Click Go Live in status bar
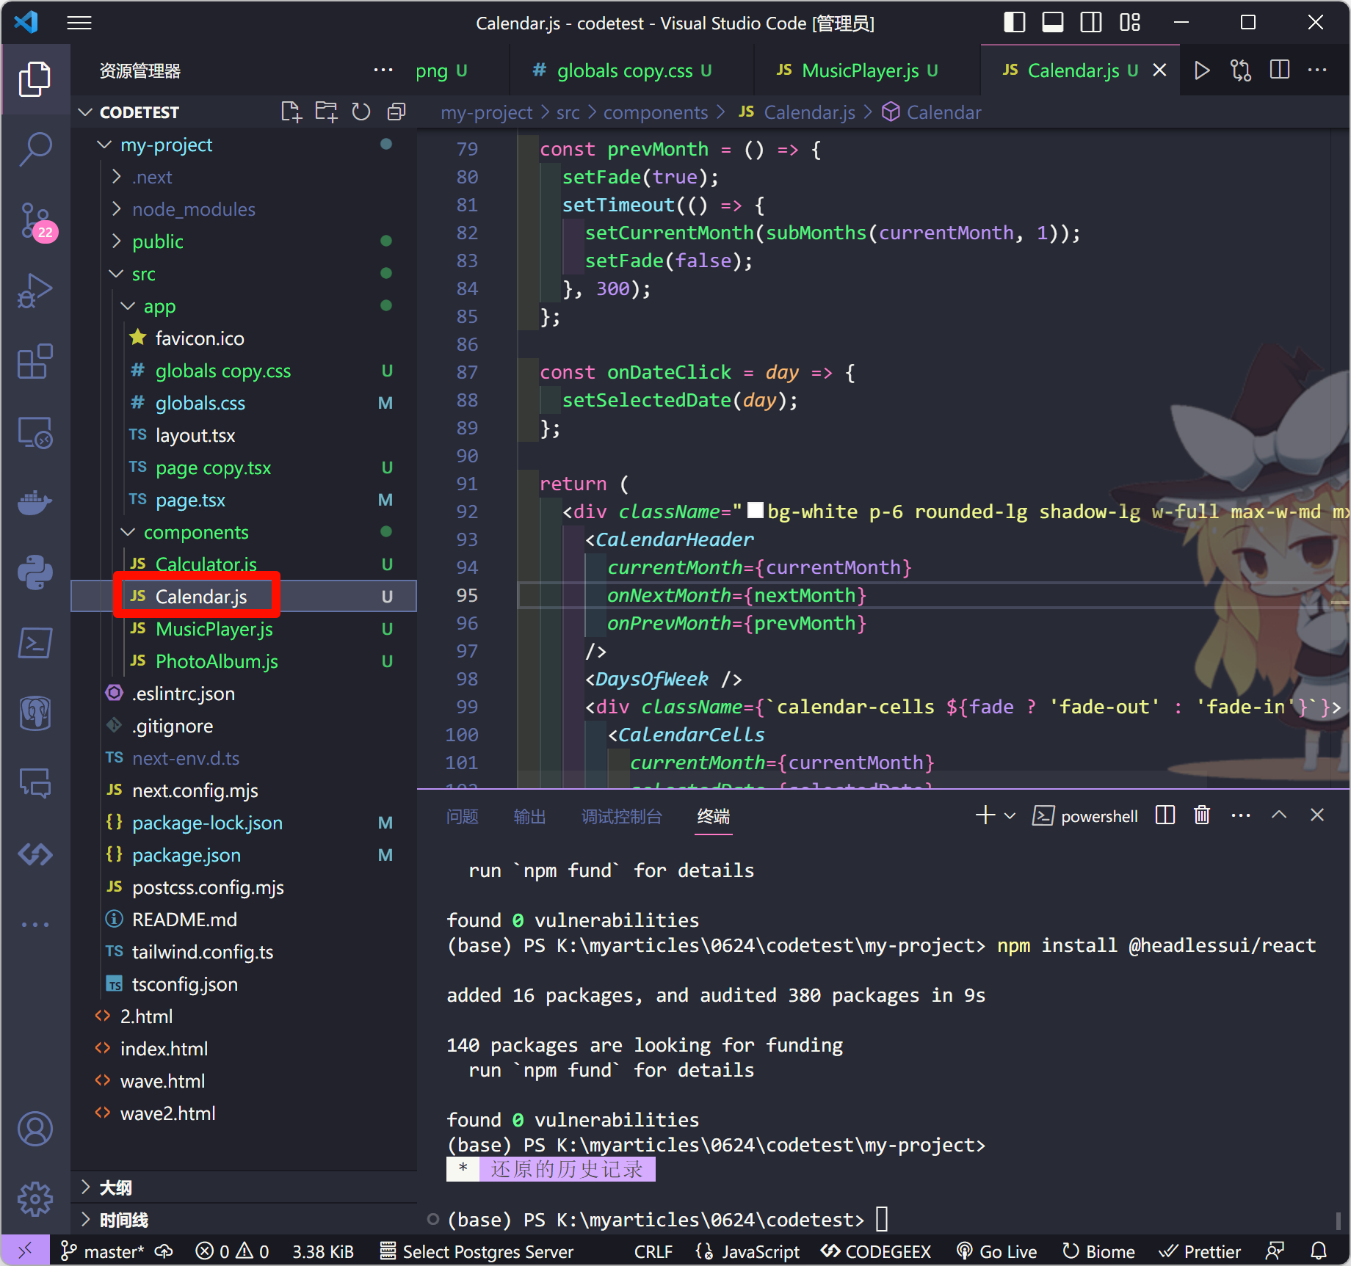The height and width of the screenshot is (1266, 1351). point(997,1251)
